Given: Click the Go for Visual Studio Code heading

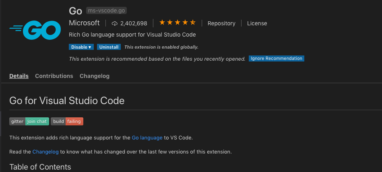Looking at the screenshot, I should 67,100.
